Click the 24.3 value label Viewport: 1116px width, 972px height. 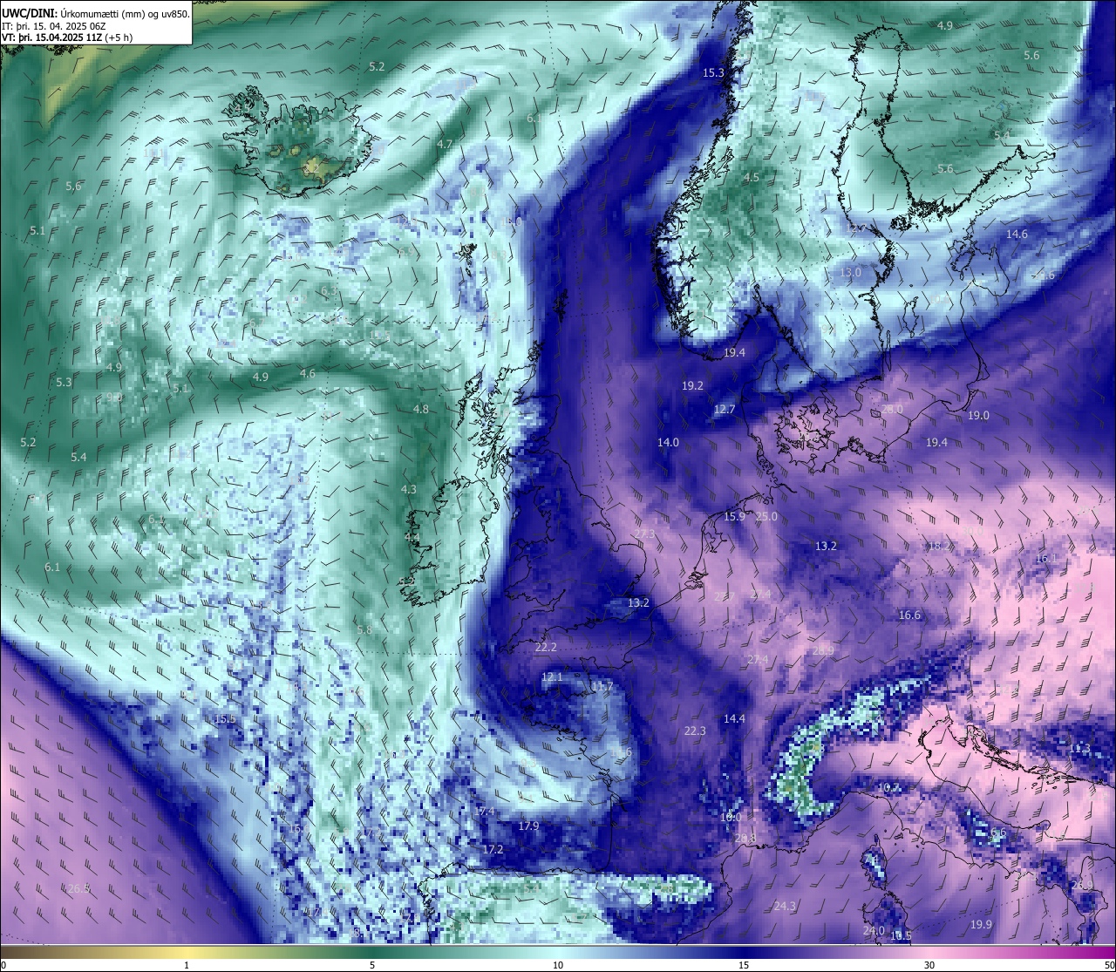tap(785, 907)
